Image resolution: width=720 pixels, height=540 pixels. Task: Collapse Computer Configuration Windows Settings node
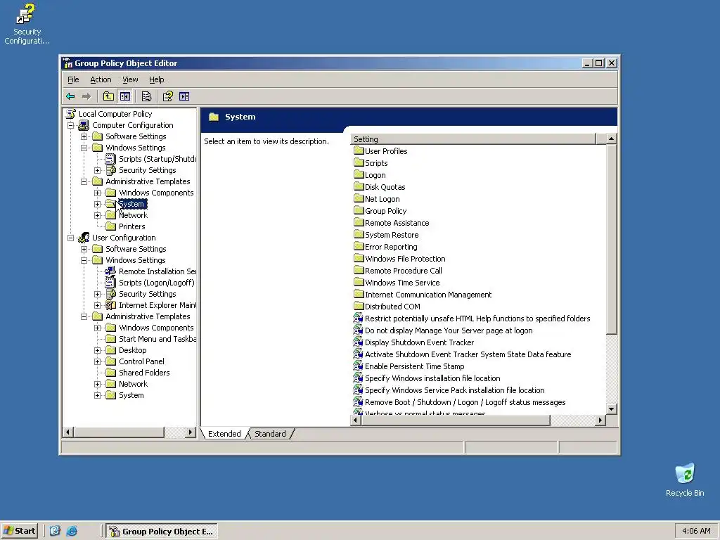click(84, 148)
